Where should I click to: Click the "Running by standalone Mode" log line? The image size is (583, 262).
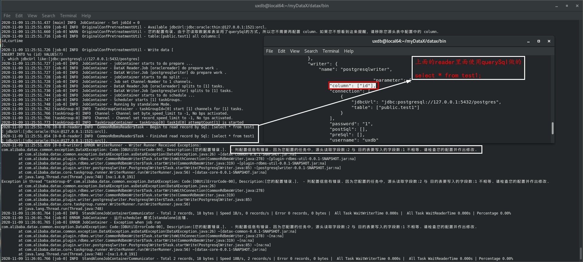(x=86, y=104)
